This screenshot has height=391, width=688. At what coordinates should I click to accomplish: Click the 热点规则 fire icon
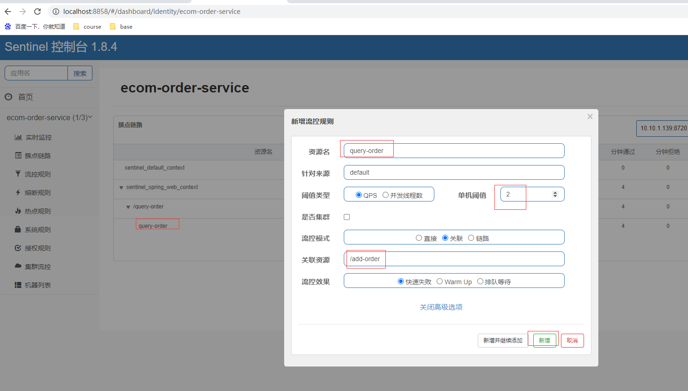(18, 211)
